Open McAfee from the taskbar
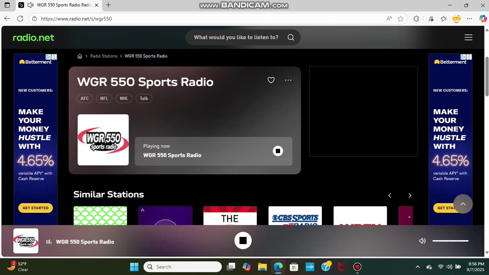The image size is (489, 275). pyautogui.click(x=341, y=267)
